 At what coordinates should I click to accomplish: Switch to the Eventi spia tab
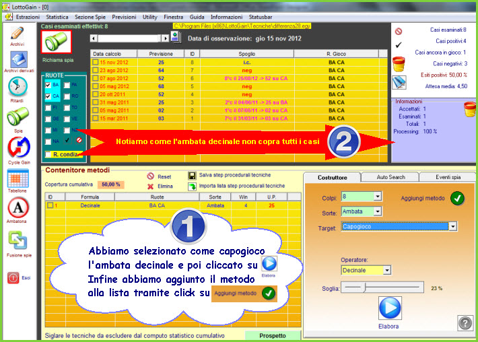coord(448,177)
